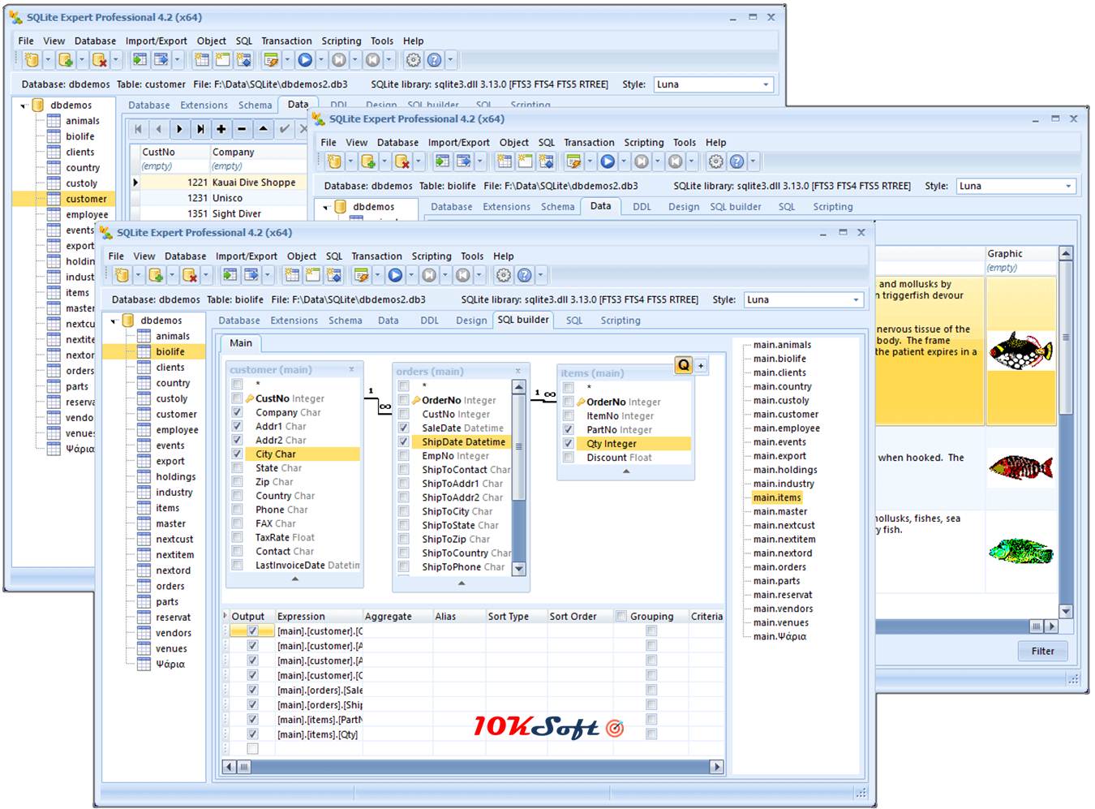Viewport: 1095px width, 809px height.
Task: Click database-with-red-X icon in front window toolbar
Action: click(x=190, y=275)
